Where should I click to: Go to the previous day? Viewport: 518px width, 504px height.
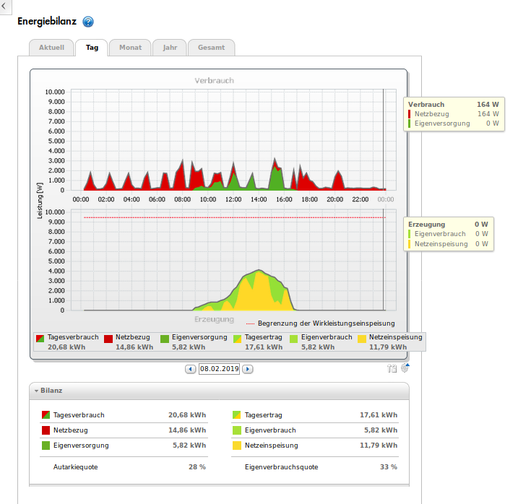pos(191,369)
